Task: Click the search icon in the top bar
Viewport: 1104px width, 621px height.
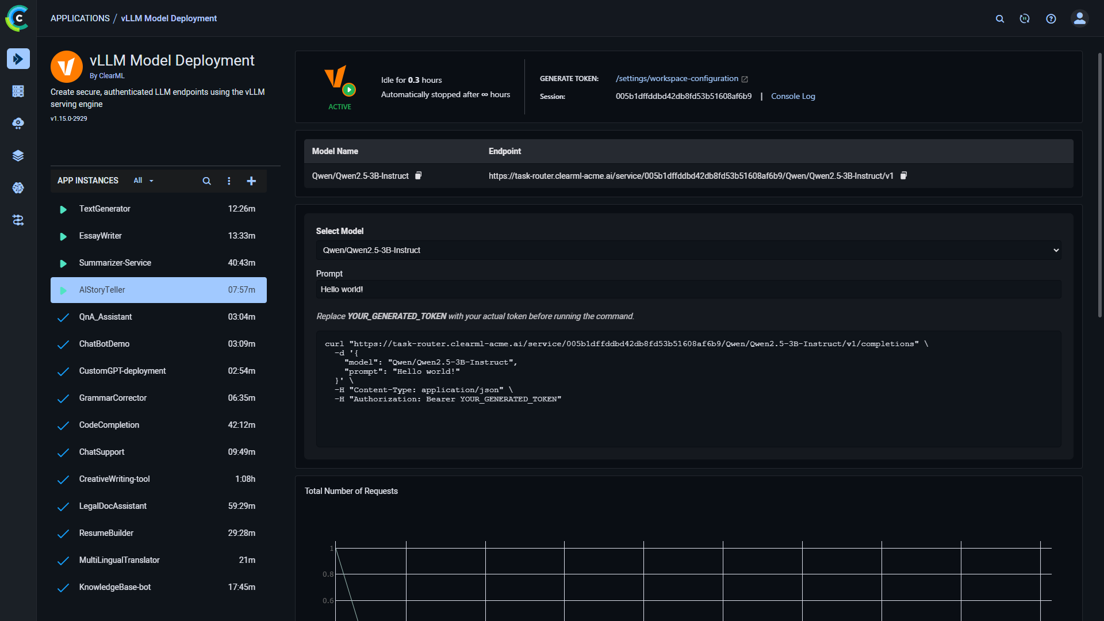Action: click(1000, 18)
